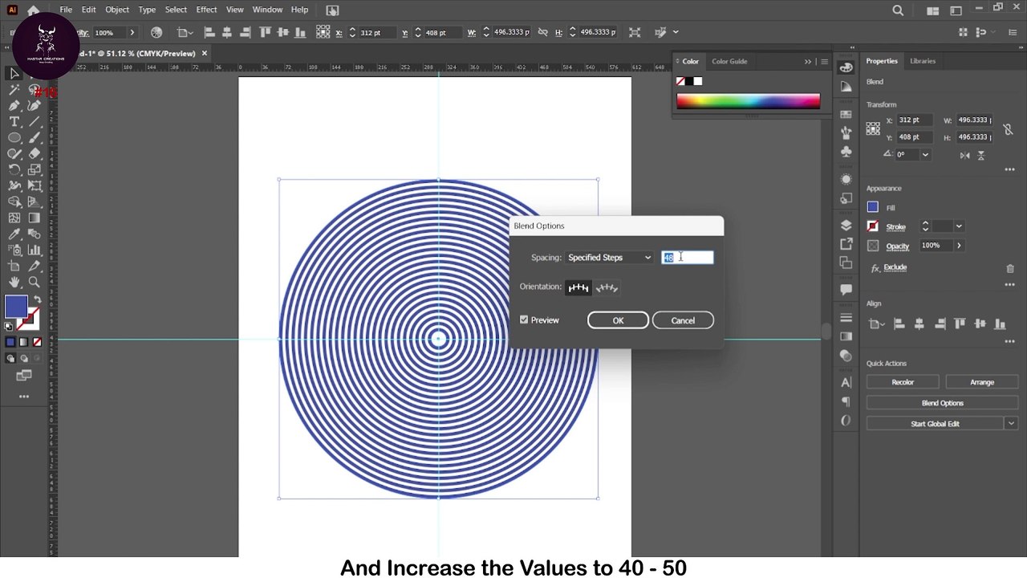Choose the Selection arrow tool
The height and width of the screenshot is (578, 1027).
14,73
